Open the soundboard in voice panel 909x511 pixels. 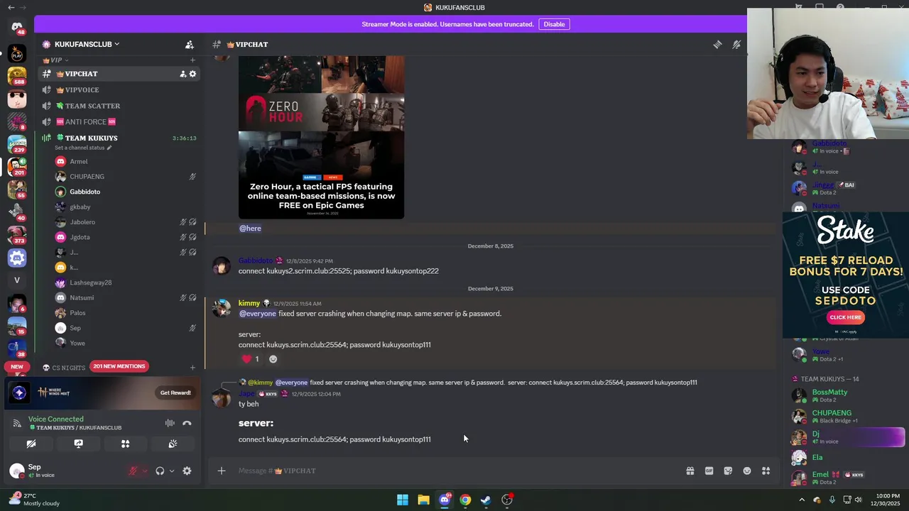[172, 444]
